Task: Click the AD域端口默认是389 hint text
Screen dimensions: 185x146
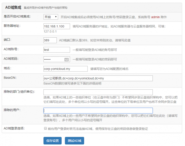Action: [95, 40]
